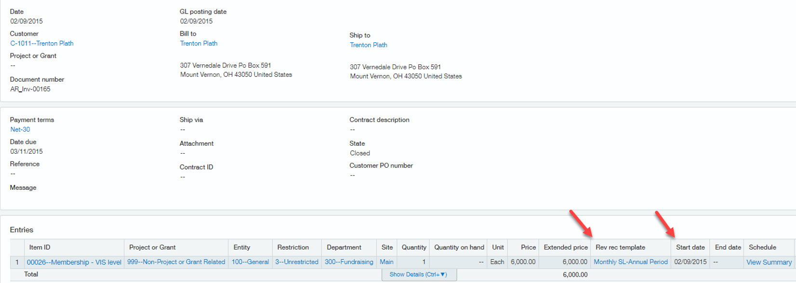
Task: Open Monthly SL-Annual Period rev rec template
Action: (630, 262)
